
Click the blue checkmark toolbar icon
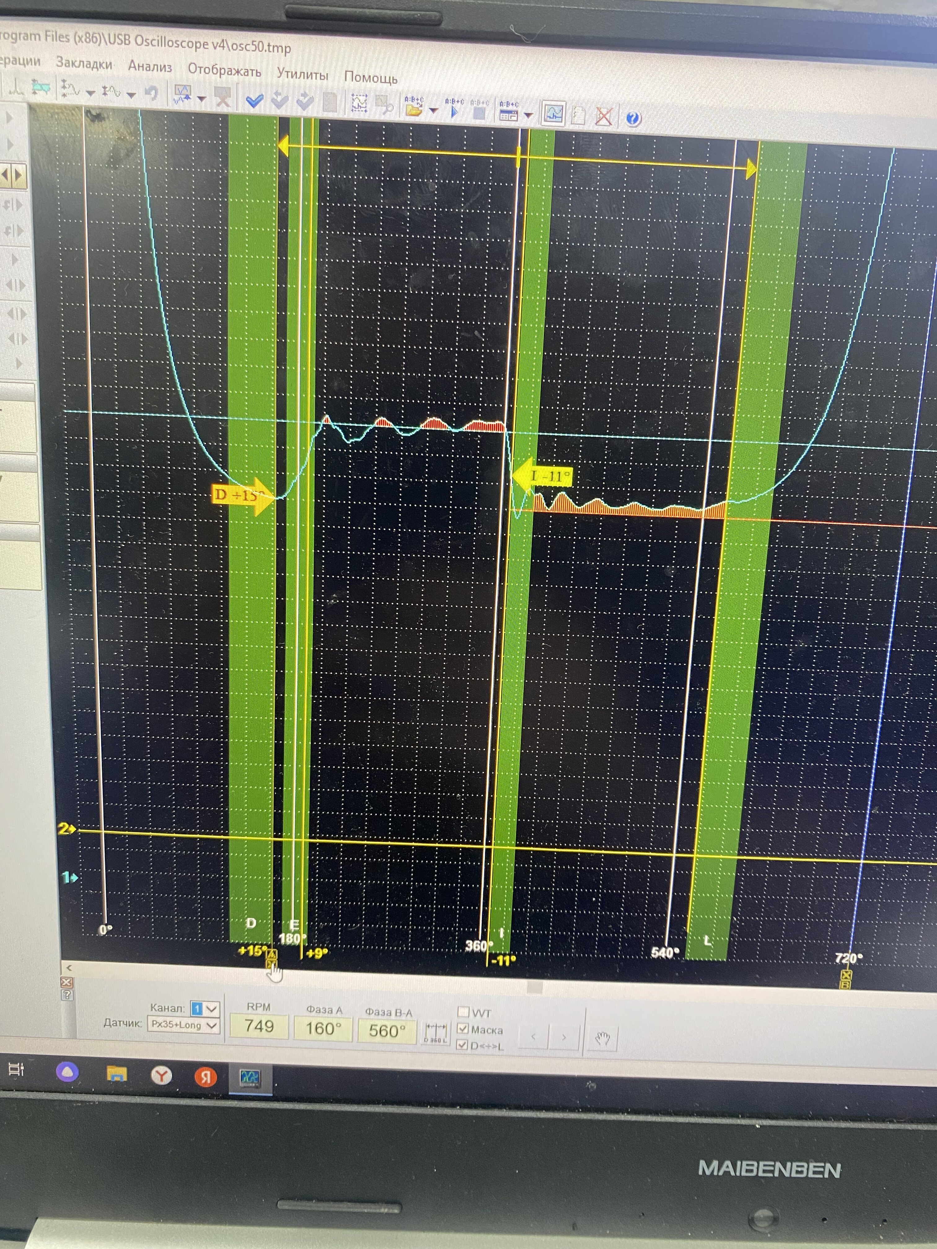255,101
